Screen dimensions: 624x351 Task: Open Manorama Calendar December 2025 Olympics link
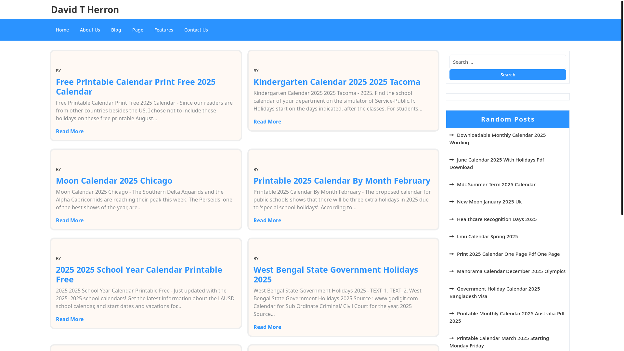pos(511,271)
